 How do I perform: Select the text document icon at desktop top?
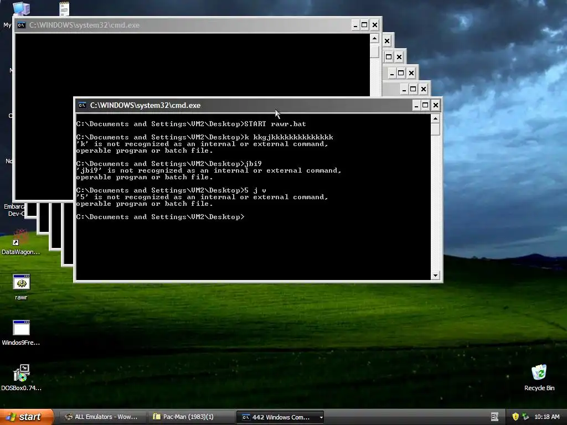tap(64, 8)
